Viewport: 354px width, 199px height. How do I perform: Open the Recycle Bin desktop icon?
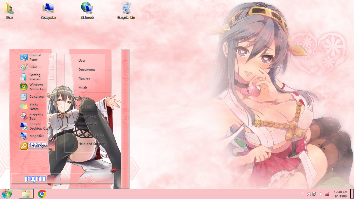pyautogui.click(x=126, y=11)
